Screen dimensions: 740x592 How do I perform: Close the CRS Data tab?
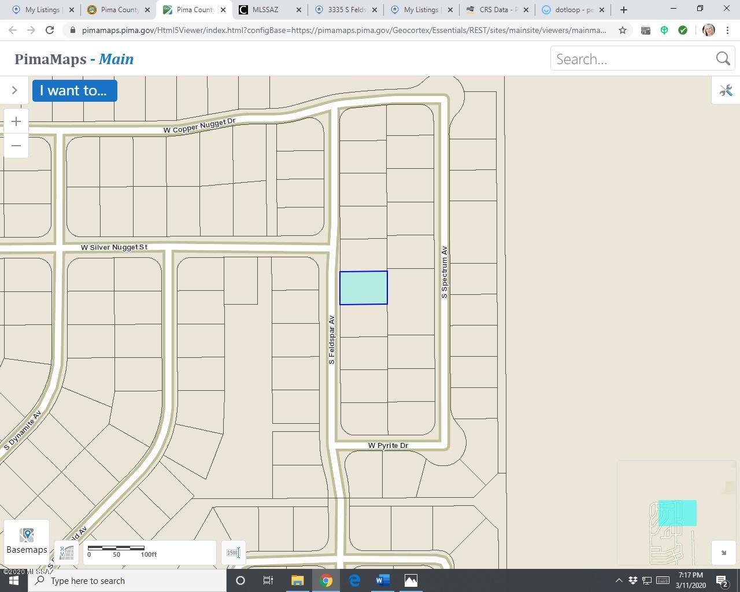click(526, 10)
